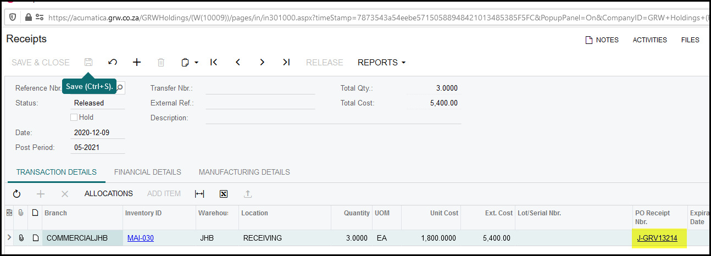Export grid to Excel icon
The image size is (711, 256).
223,193
